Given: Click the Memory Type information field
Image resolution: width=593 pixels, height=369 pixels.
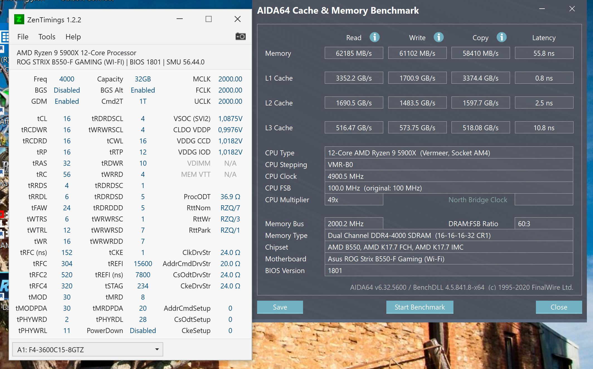Looking at the screenshot, I should pyautogui.click(x=448, y=235).
